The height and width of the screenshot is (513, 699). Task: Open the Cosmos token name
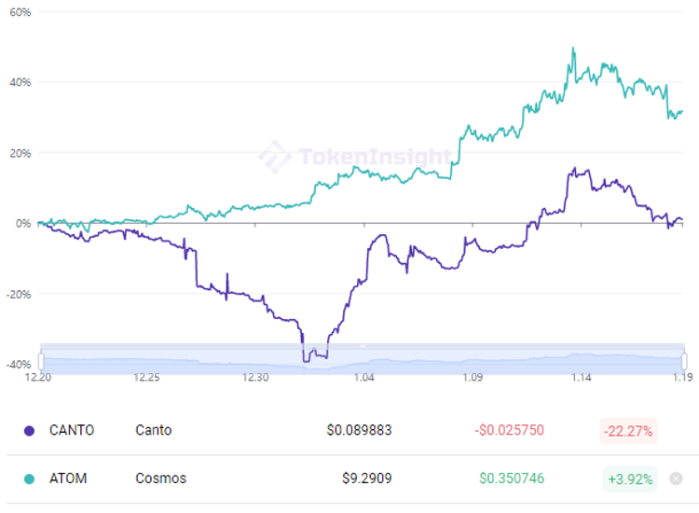coord(160,478)
